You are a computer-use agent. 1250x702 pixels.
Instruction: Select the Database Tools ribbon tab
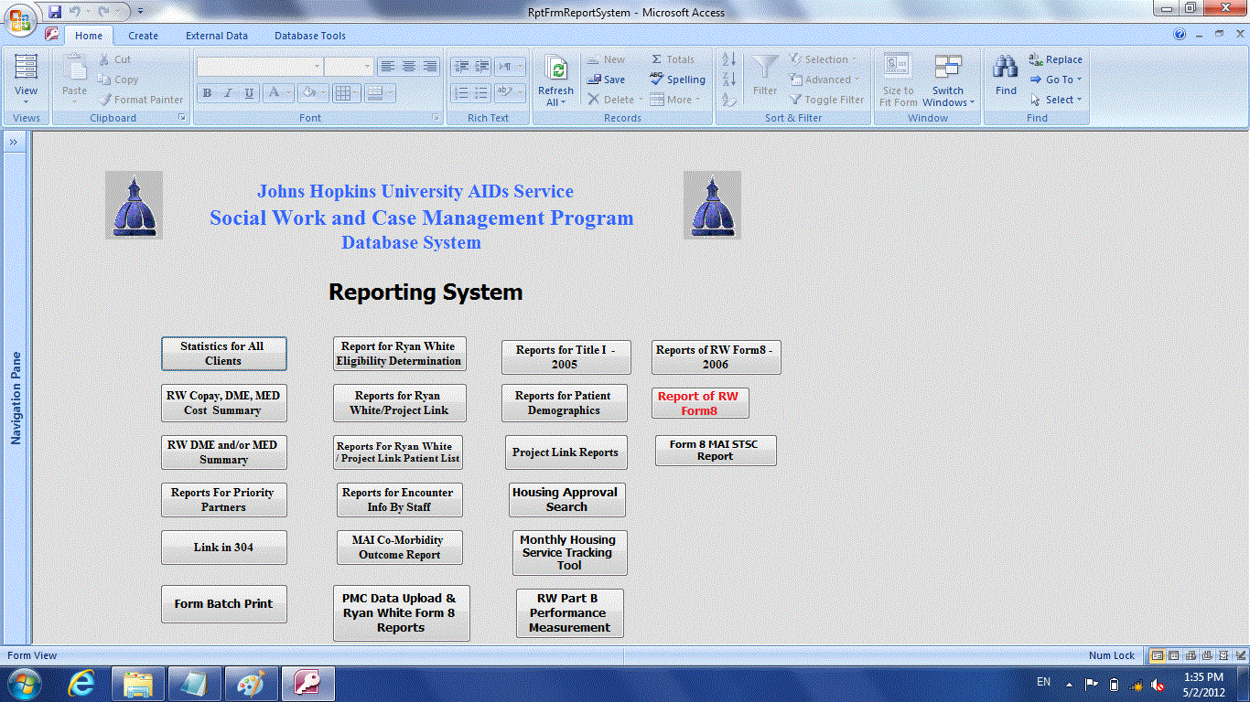[310, 36]
